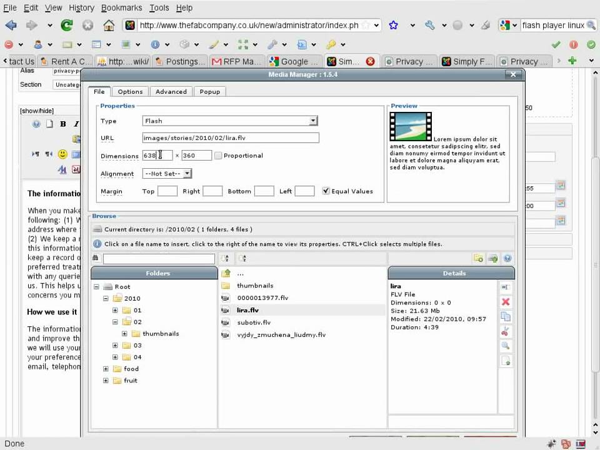Click the bookmark star icon
Viewport: 600px width, 450px height.
tap(393, 25)
